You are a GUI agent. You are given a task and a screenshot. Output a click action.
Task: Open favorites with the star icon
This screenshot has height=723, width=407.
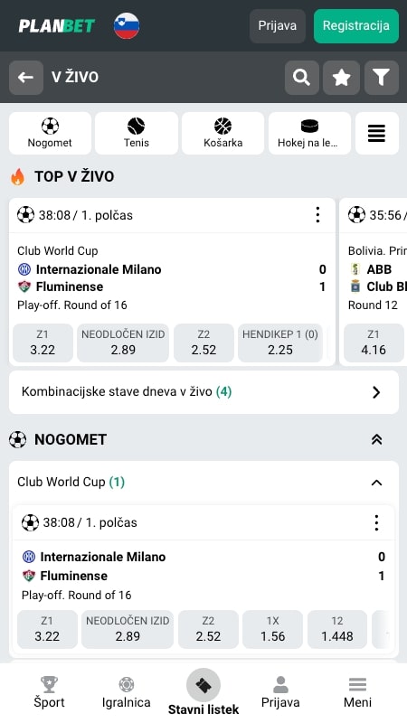(342, 78)
